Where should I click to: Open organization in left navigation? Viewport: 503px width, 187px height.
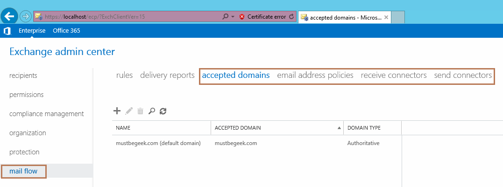28,133
